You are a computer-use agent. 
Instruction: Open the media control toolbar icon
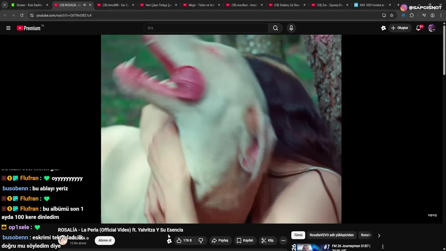(424, 15)
